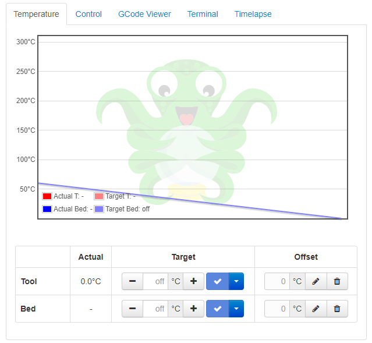
Task: Click the Tool row label
Action: point(29,281)
